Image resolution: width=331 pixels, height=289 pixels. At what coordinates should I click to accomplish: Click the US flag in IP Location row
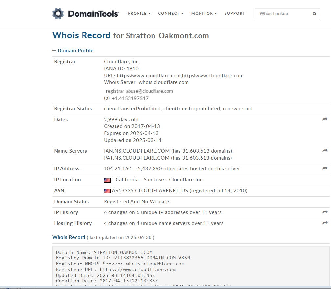coord(107,180)
